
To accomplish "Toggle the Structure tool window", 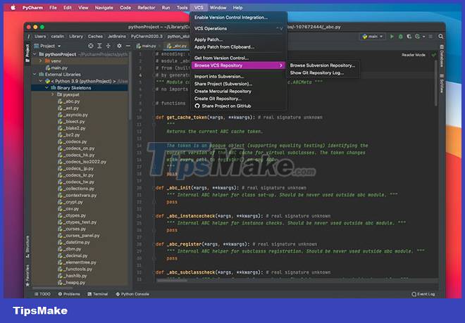I will [28, 246].
